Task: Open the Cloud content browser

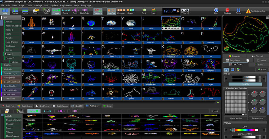Action: click(x=35, y=11)
